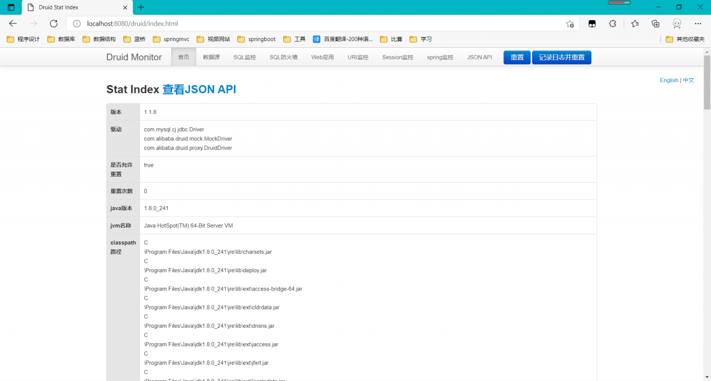Select the Druid Stat Index browser tab

point(77,8)
